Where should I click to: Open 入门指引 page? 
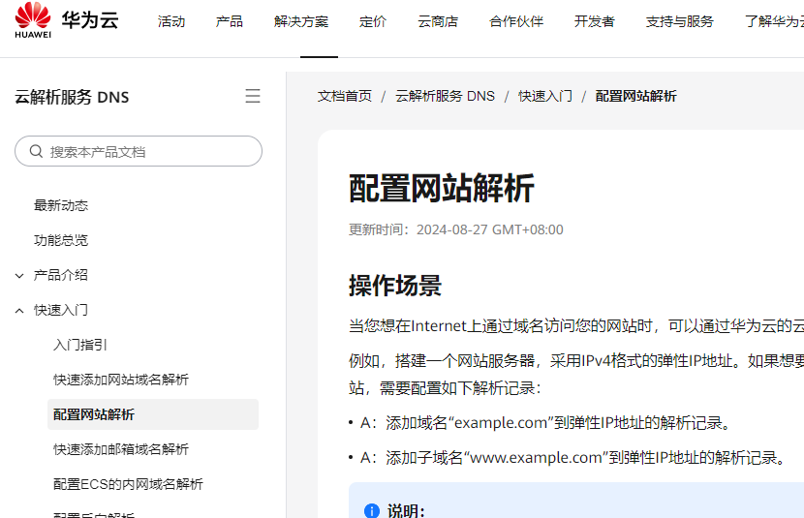click(80, 345)
